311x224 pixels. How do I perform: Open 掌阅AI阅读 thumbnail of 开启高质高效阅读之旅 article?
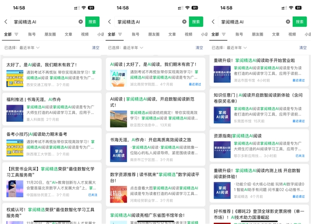[x=119, y=154]
